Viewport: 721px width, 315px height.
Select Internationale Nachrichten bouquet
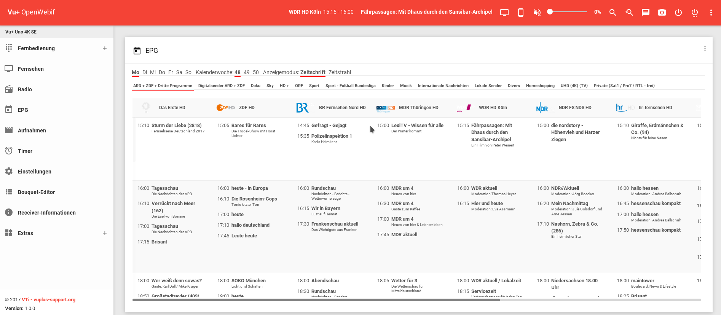pos(443,86)
